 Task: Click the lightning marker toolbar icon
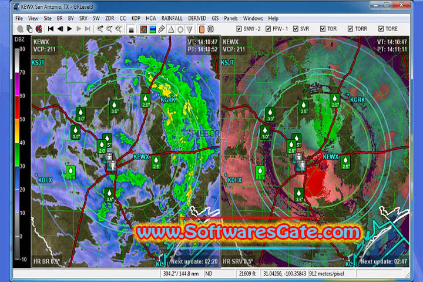(x=162, y=29)
